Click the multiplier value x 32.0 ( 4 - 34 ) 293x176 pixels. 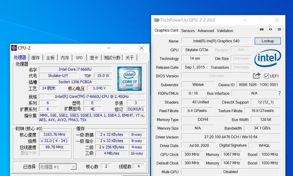(x=54, y=141)
